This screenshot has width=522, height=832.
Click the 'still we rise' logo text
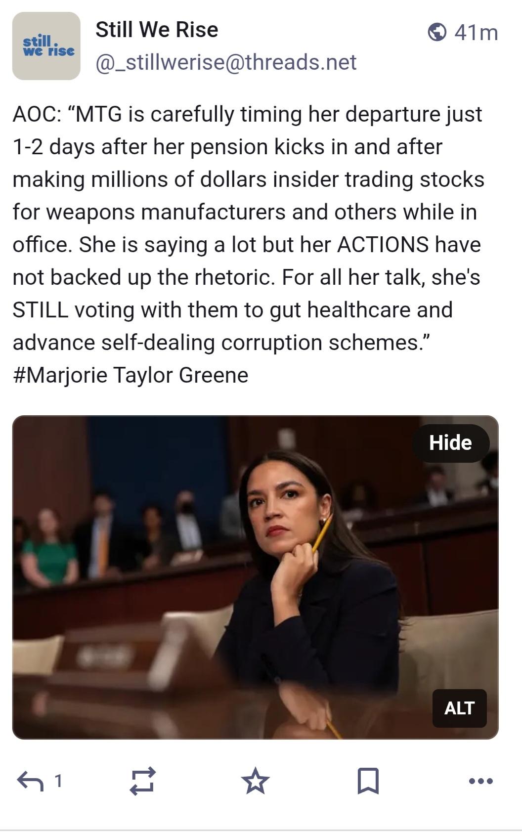48,45
